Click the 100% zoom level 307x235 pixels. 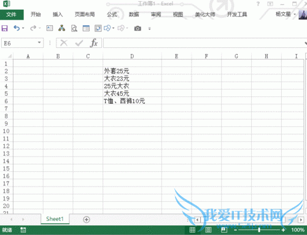pyautogui.click(x=298, y=230)
